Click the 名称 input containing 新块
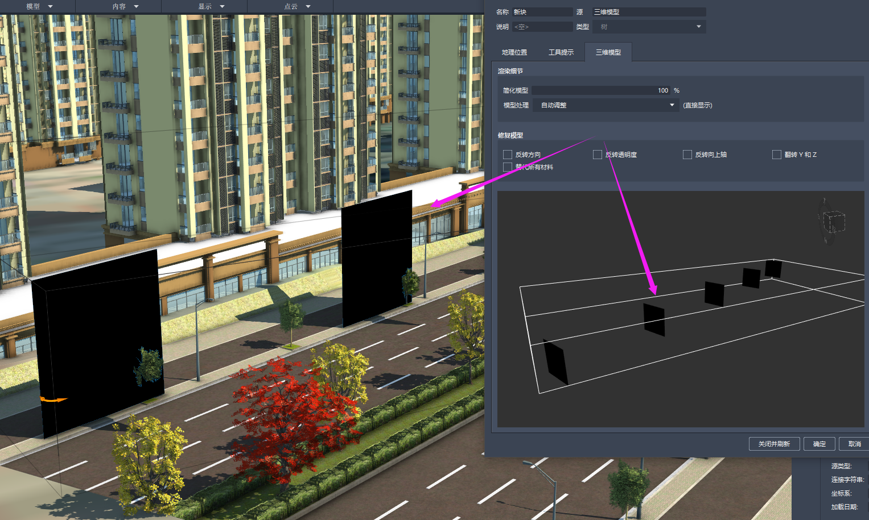 coord(542,11)
